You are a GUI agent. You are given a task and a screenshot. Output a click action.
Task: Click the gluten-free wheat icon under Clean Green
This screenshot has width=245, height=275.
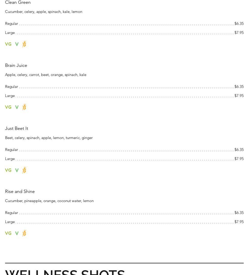(24, 44)
